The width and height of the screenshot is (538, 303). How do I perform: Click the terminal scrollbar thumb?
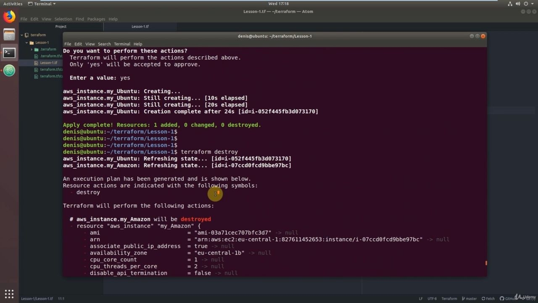(486, 263)
